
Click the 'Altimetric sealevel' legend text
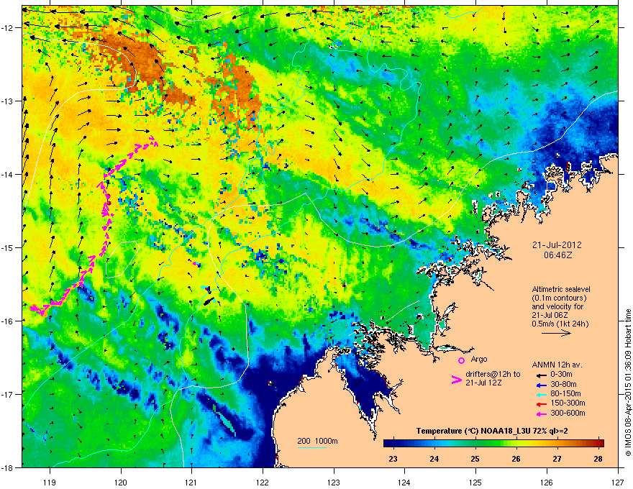point(561,289)
